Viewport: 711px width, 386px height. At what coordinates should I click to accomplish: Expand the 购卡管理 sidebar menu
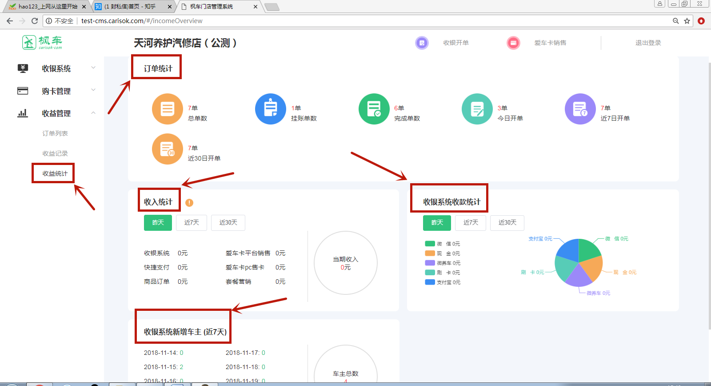click(56, 91)
